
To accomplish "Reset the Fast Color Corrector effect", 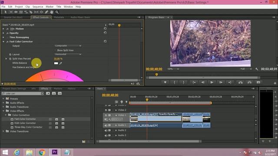I will pyautogui.click(x=105, y=41).
